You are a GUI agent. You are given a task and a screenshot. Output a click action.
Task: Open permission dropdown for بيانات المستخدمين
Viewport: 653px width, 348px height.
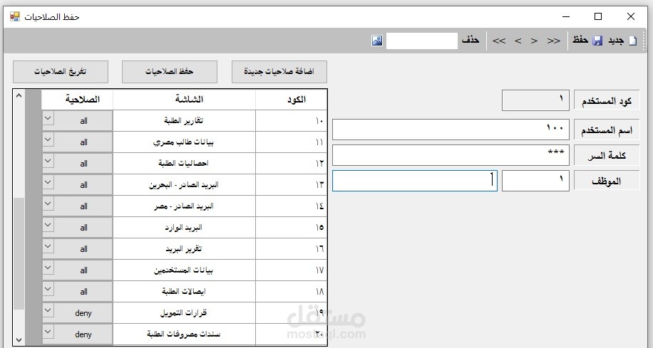point(48,270)
